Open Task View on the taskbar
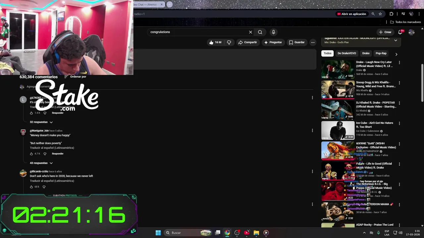The height and width of the screenshot is (238, 424). click(218, 233)
